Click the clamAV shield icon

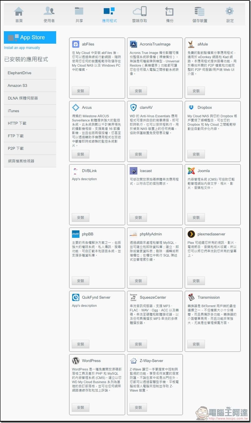(134, 107)
